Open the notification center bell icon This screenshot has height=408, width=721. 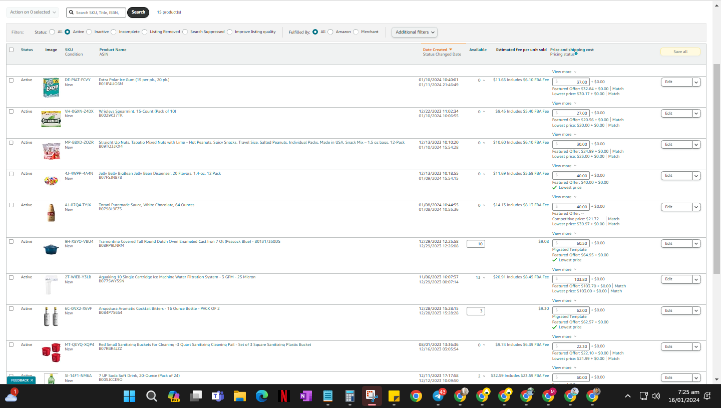tap(707, 396)
